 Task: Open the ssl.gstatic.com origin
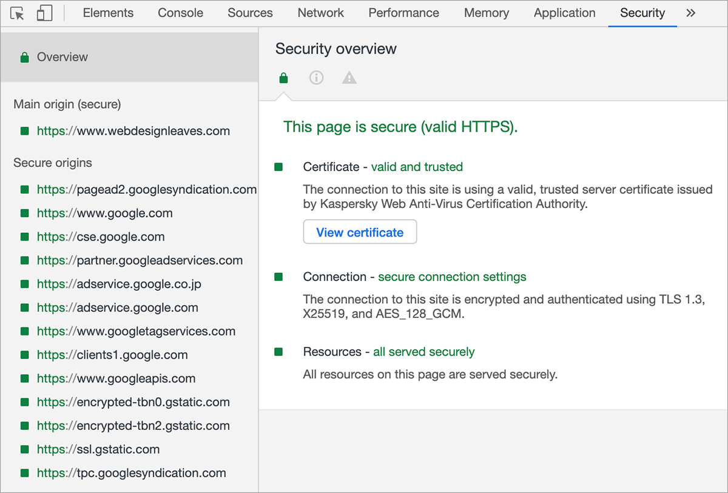[x=98, y=450]
